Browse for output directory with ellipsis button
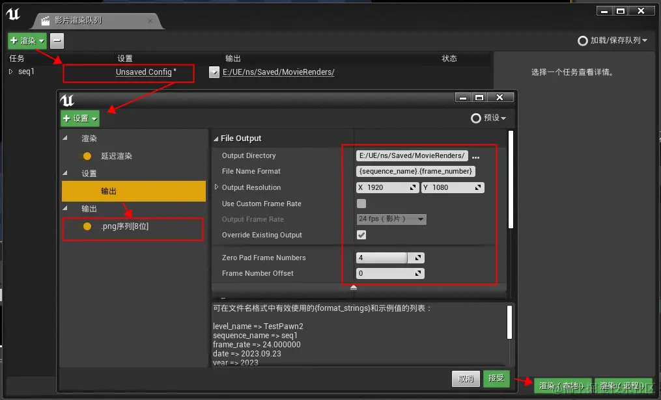This screenshot has width=661, height=400. tap(476, 157)
